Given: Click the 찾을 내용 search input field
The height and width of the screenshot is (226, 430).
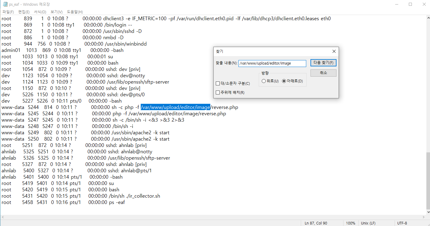Looking at the screenshot, I should tap(272, 63).
